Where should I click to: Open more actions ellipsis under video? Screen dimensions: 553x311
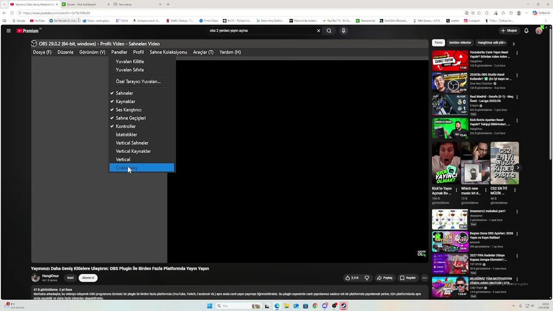click(425, 278)
